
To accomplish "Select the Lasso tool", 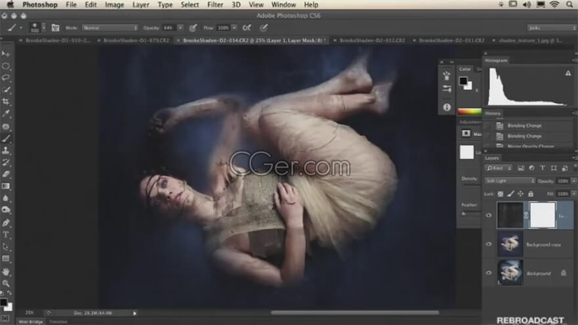I will 6,77.
